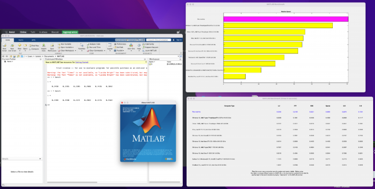Click the back arrow in the folder toolbar
The height and width of the screenshot is (189, 375).
click(3, 56)
